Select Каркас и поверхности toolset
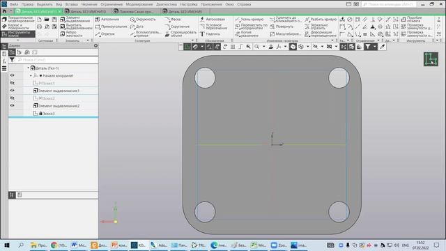 (x=18, y=26)
